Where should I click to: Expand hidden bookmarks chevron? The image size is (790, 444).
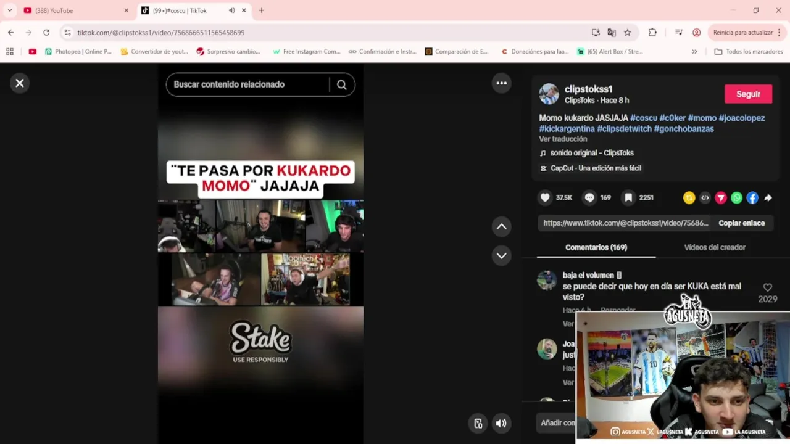694,52
